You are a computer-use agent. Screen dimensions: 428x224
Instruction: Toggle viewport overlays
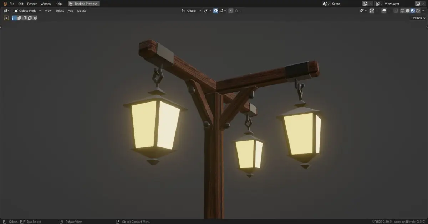(x=384, y=11)
